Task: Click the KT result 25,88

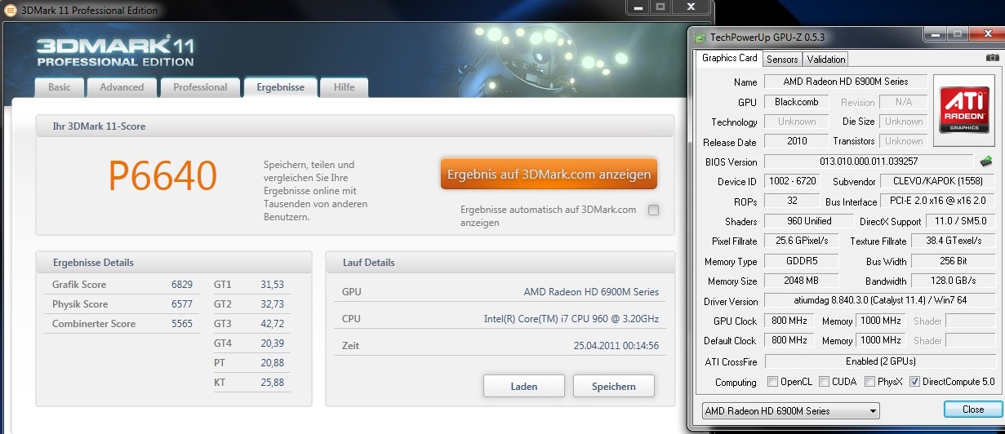Action: 272,382
